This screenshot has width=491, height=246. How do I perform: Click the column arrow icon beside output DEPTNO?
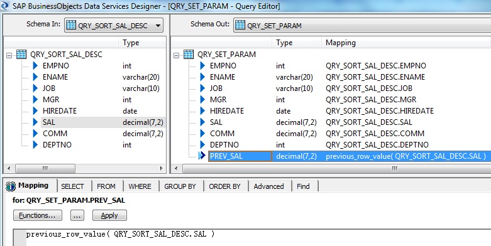pos(202,144)
